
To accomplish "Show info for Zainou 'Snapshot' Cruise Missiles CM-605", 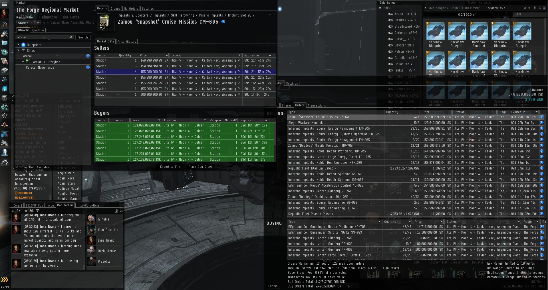I will tap(223, 22).
